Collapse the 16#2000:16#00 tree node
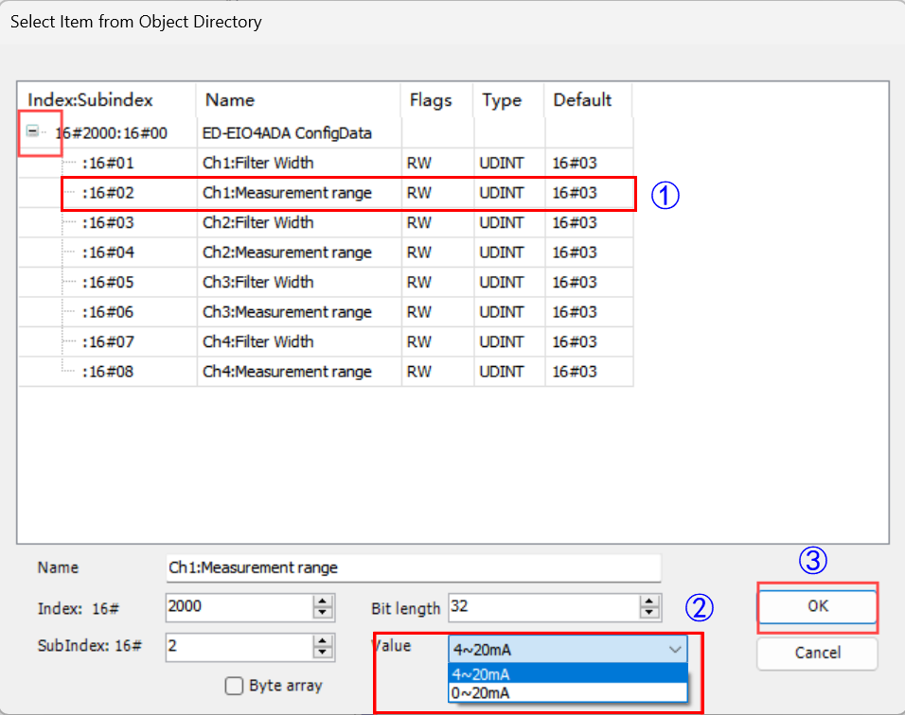Viewport: 905px width, 715px height. (x=33, y=132)
